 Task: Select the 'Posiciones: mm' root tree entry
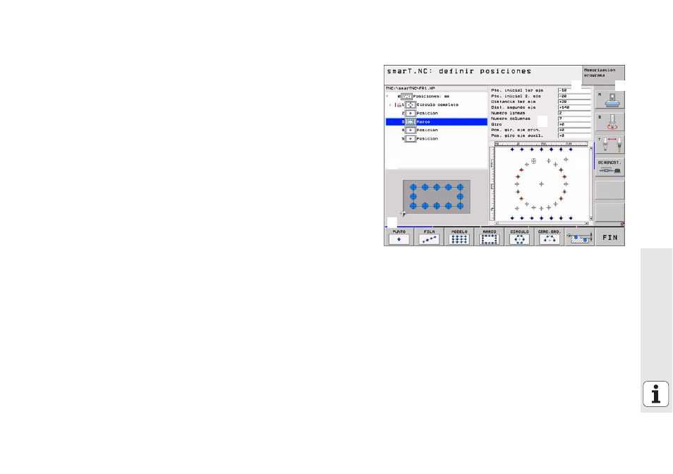[430, 97]
